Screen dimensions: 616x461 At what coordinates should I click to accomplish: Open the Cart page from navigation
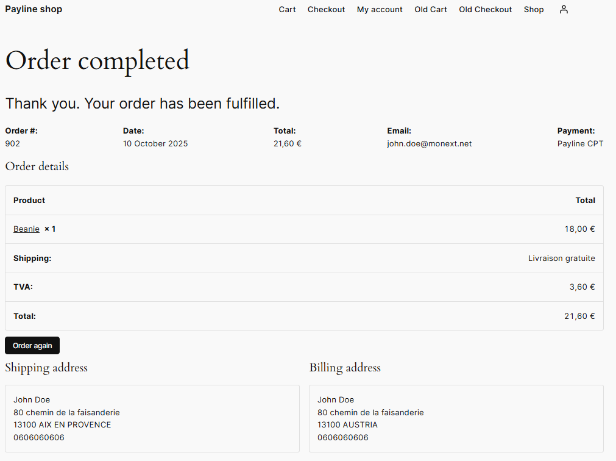click(x=287, y=9)
